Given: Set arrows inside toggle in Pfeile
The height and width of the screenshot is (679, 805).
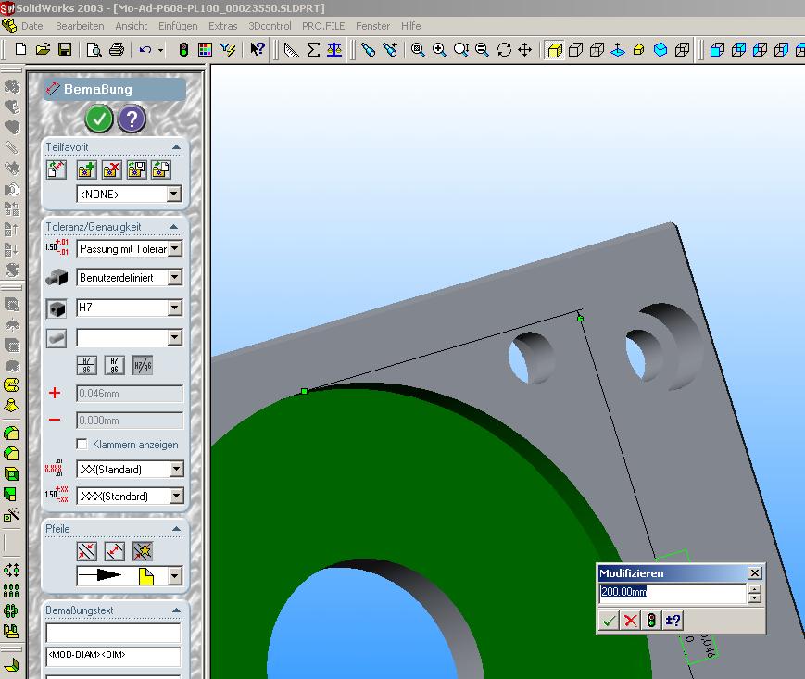Looking at the screenshot, I should click(x=114, y=551).
